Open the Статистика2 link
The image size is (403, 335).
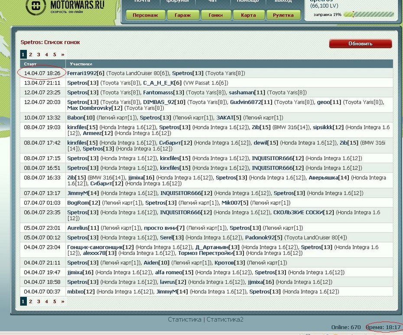(x=225, y=319)
